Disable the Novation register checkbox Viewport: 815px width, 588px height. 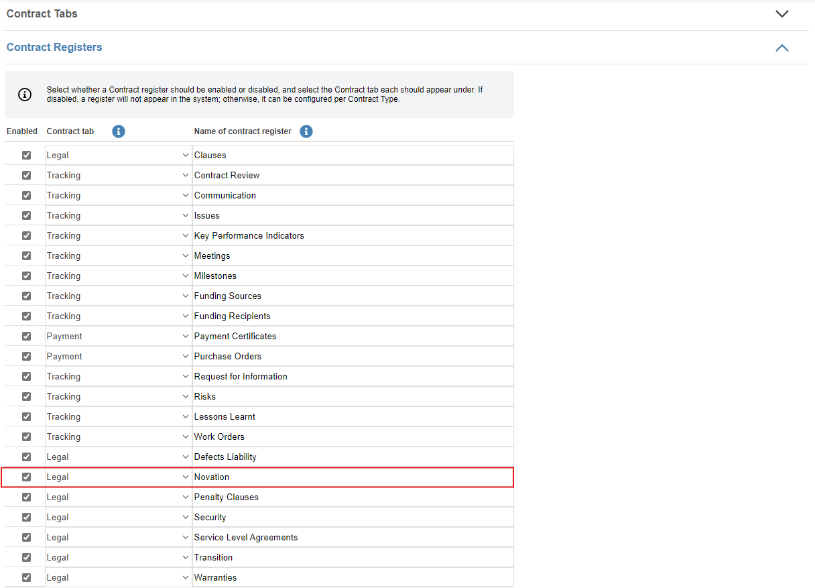click(x=27, y=477)
